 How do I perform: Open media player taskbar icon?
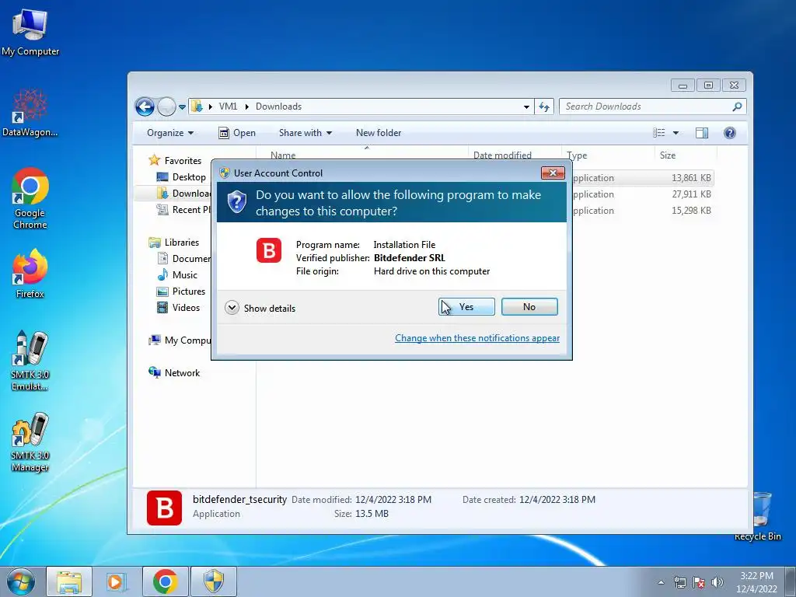pyautogui.click(x=117, y=581)
